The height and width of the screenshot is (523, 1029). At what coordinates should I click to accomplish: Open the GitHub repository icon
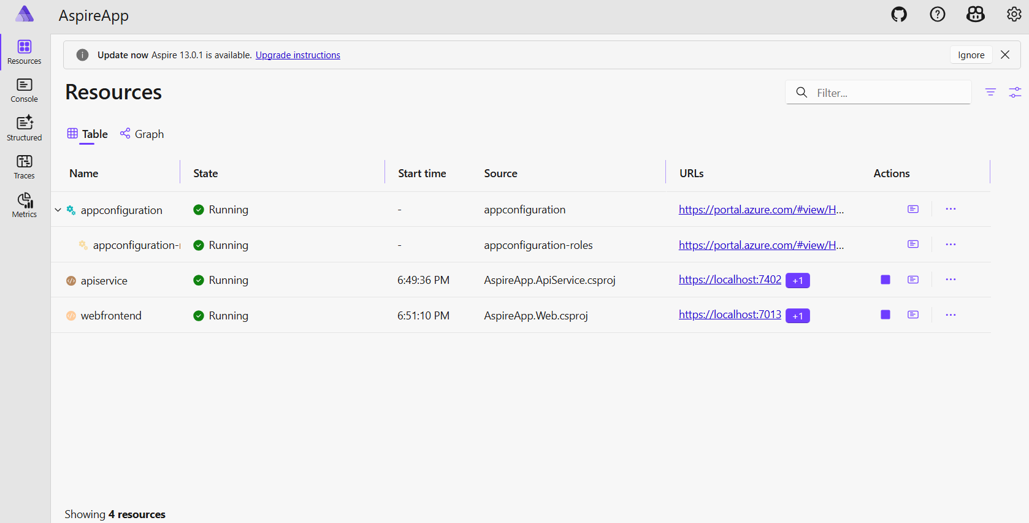(899, 14)
